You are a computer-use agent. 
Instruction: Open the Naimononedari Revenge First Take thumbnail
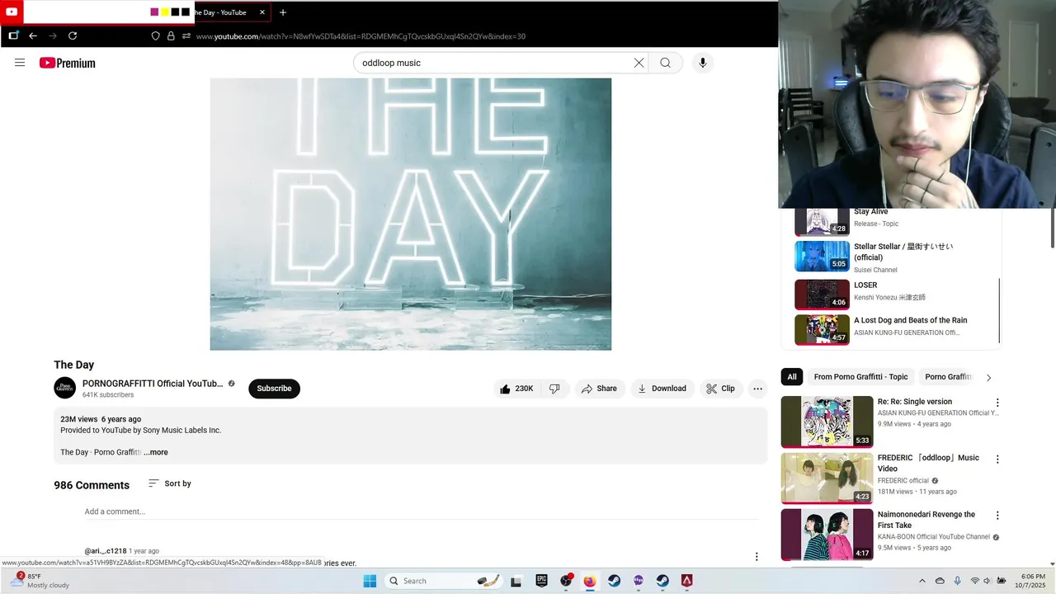[x=827, y=534]
